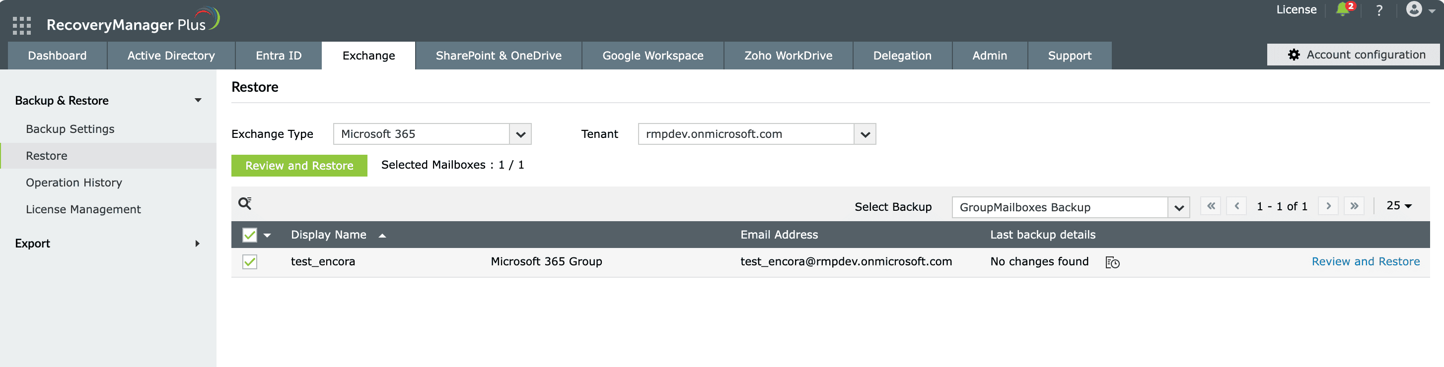Screen dimensions: 1444x367
Task: View backup history icon for test_encora
Action: pyautogui.click(x=1112, y=262)
